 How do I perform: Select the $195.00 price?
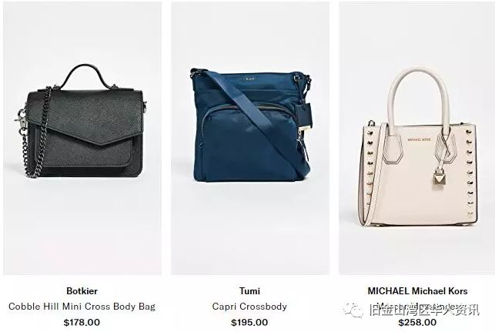pyautogui.click(x=249, y=323)
